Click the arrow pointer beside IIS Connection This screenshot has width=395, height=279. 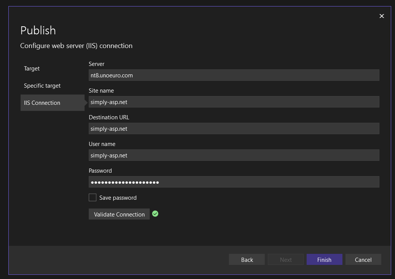tap(86, 103)
